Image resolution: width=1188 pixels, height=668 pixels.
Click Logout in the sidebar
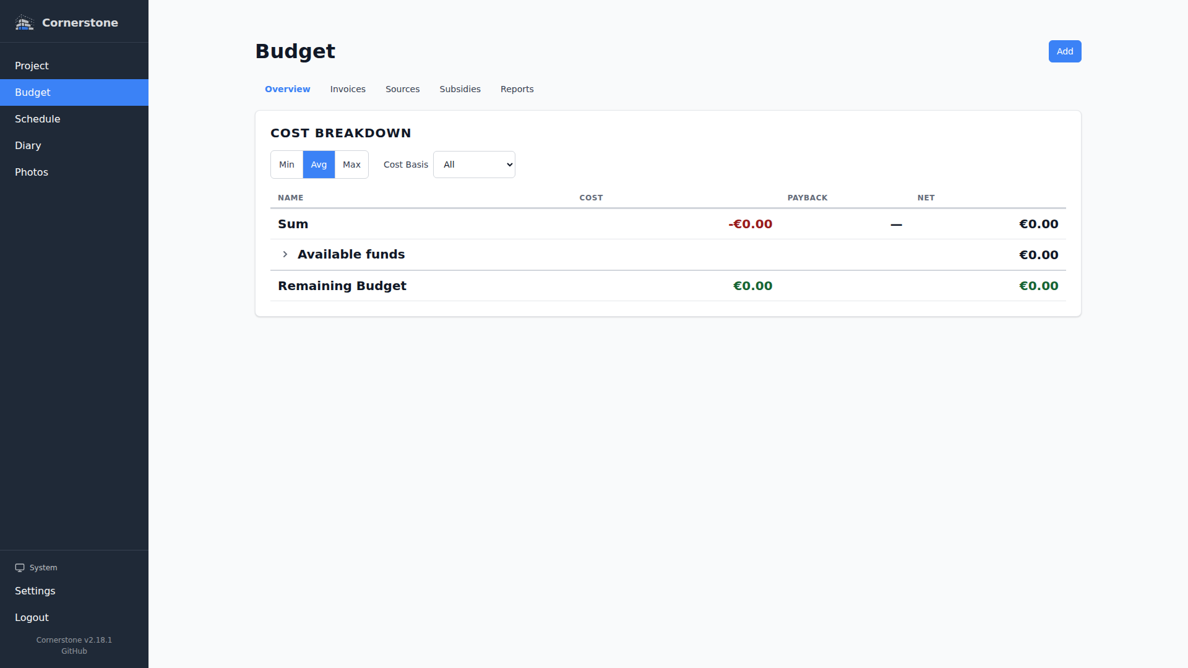click(x=74, y=617)
